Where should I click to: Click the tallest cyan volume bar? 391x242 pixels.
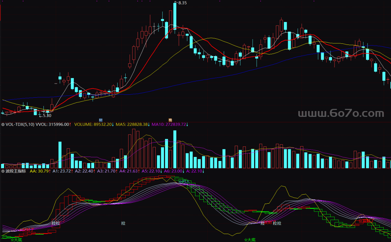coord(175,149)
